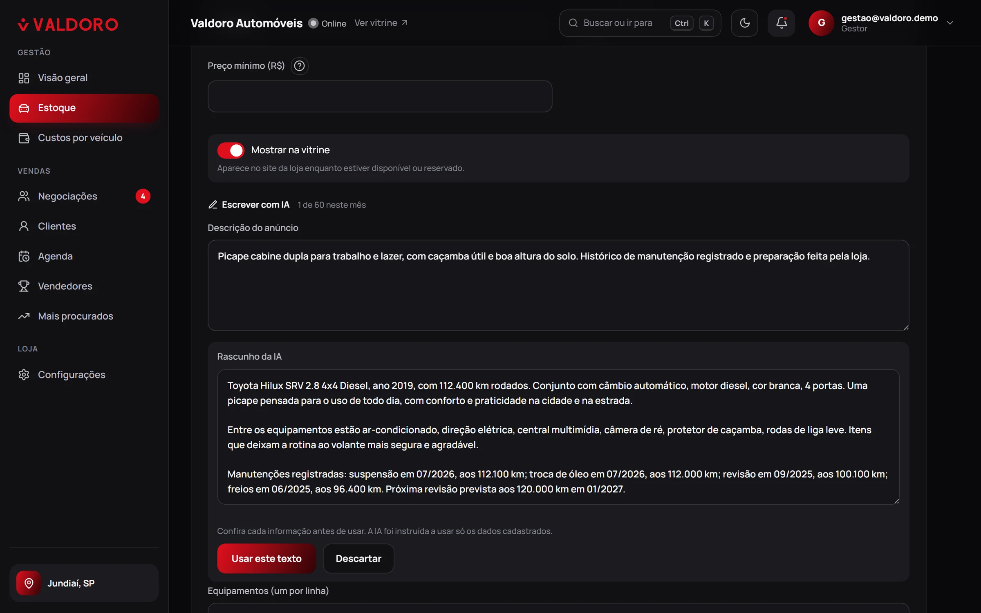The height and width of the screenshot is (613, 981).
Task: Click the Jundiaí location pin icon
Action: point(29,583)
